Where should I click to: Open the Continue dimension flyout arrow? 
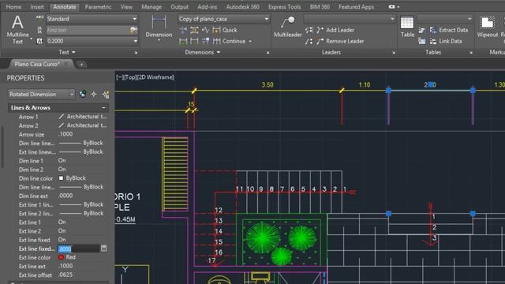pyautogui.click(x=250, y=41)
